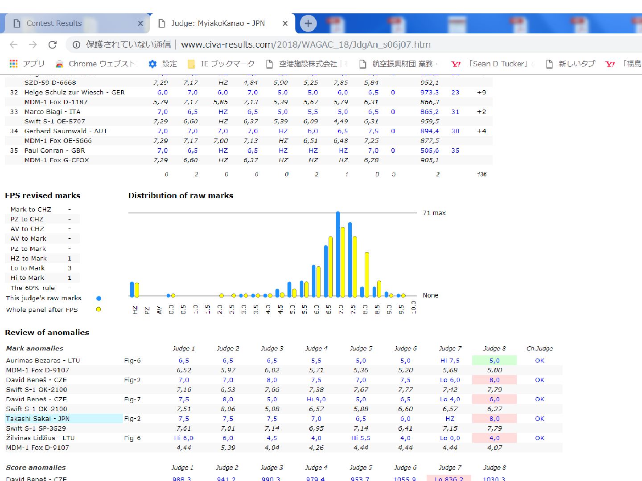Click the site info icon in address bar
642x481 pixels.
76,45
